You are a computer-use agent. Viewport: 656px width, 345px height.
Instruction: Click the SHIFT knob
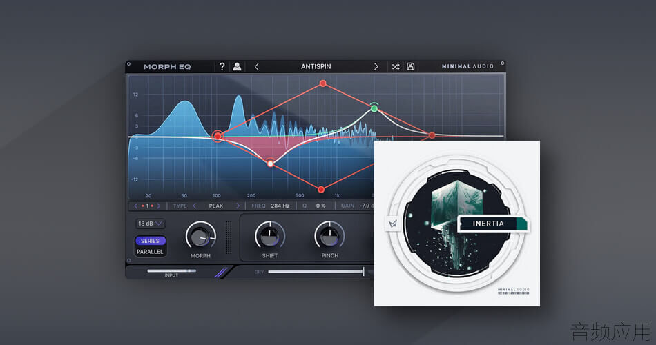[x=270, y=236]
